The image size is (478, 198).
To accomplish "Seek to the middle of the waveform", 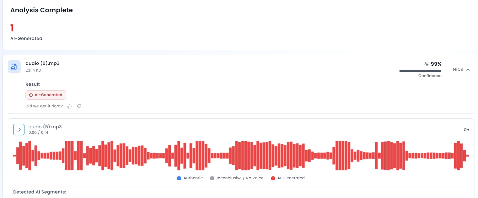I will [241, 155].
